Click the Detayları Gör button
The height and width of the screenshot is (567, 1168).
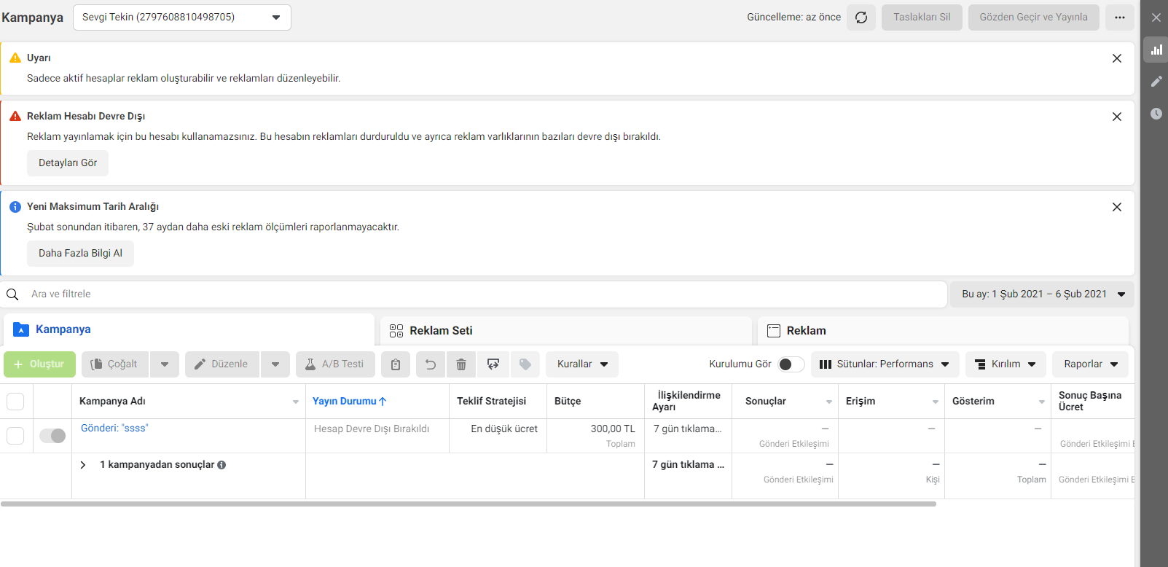tap(68, 163)
